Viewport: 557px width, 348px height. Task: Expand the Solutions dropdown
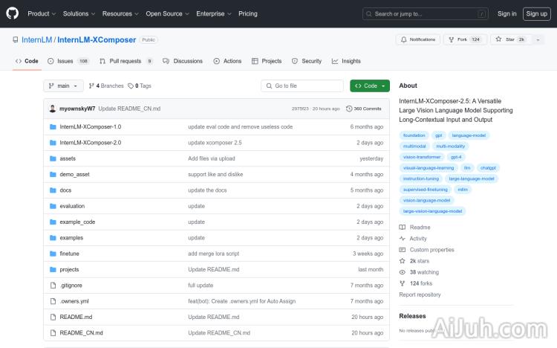coord(79,13)
